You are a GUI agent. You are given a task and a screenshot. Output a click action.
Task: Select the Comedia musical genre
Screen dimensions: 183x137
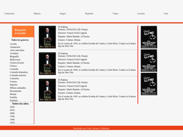click(x=18, y=75)
